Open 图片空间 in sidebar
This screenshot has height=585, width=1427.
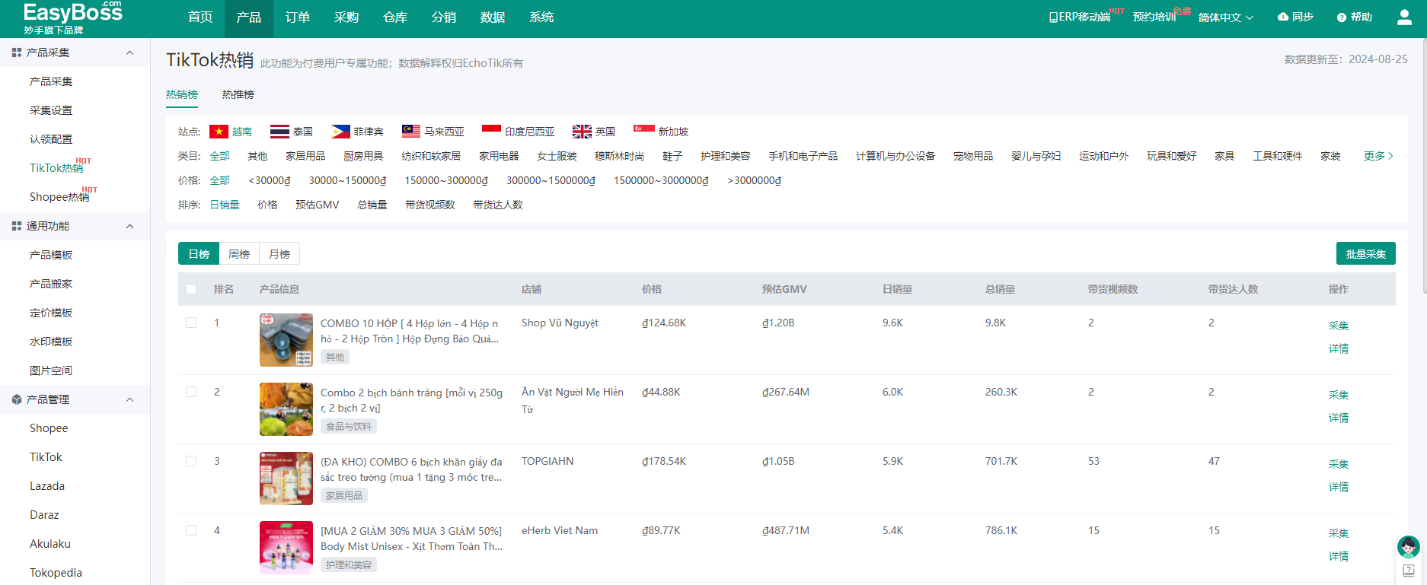pos(51,370)
